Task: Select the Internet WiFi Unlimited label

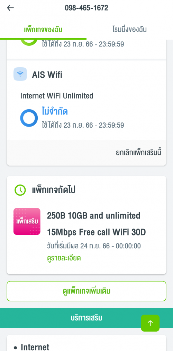Action: coord(57,96)
